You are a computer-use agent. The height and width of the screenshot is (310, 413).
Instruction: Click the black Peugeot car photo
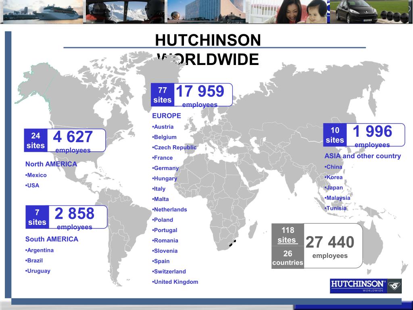point(370,12)
